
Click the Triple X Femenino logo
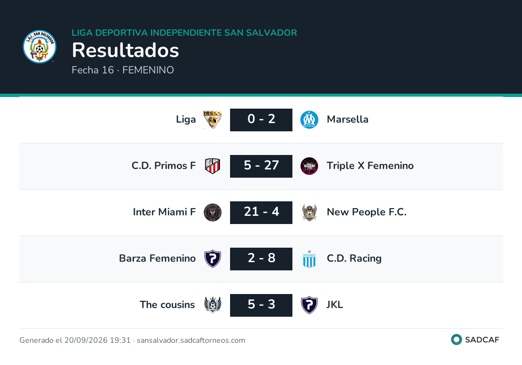[x=309, y=166]
